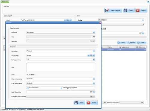
Task: Click the Podgląd preview icon above table
Action: coord(129,43)
